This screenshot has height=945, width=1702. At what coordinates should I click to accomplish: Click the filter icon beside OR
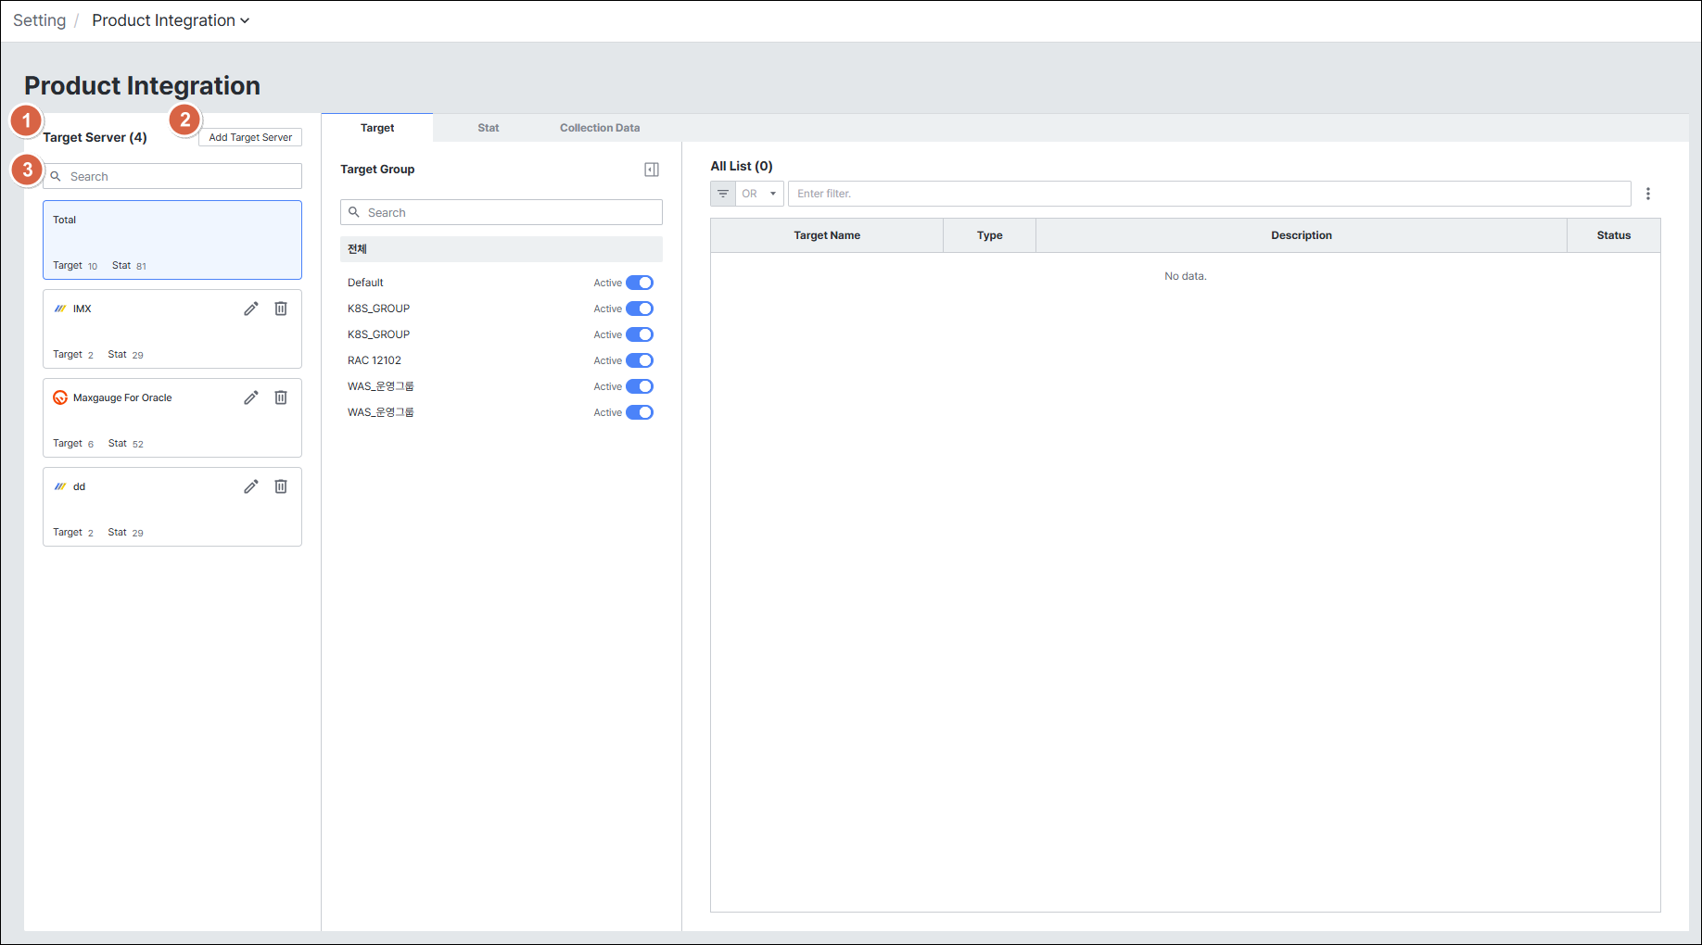[x=723, y=194]
